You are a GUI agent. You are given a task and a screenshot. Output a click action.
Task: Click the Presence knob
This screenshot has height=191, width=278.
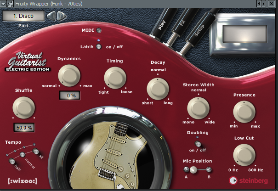(244, 112)
